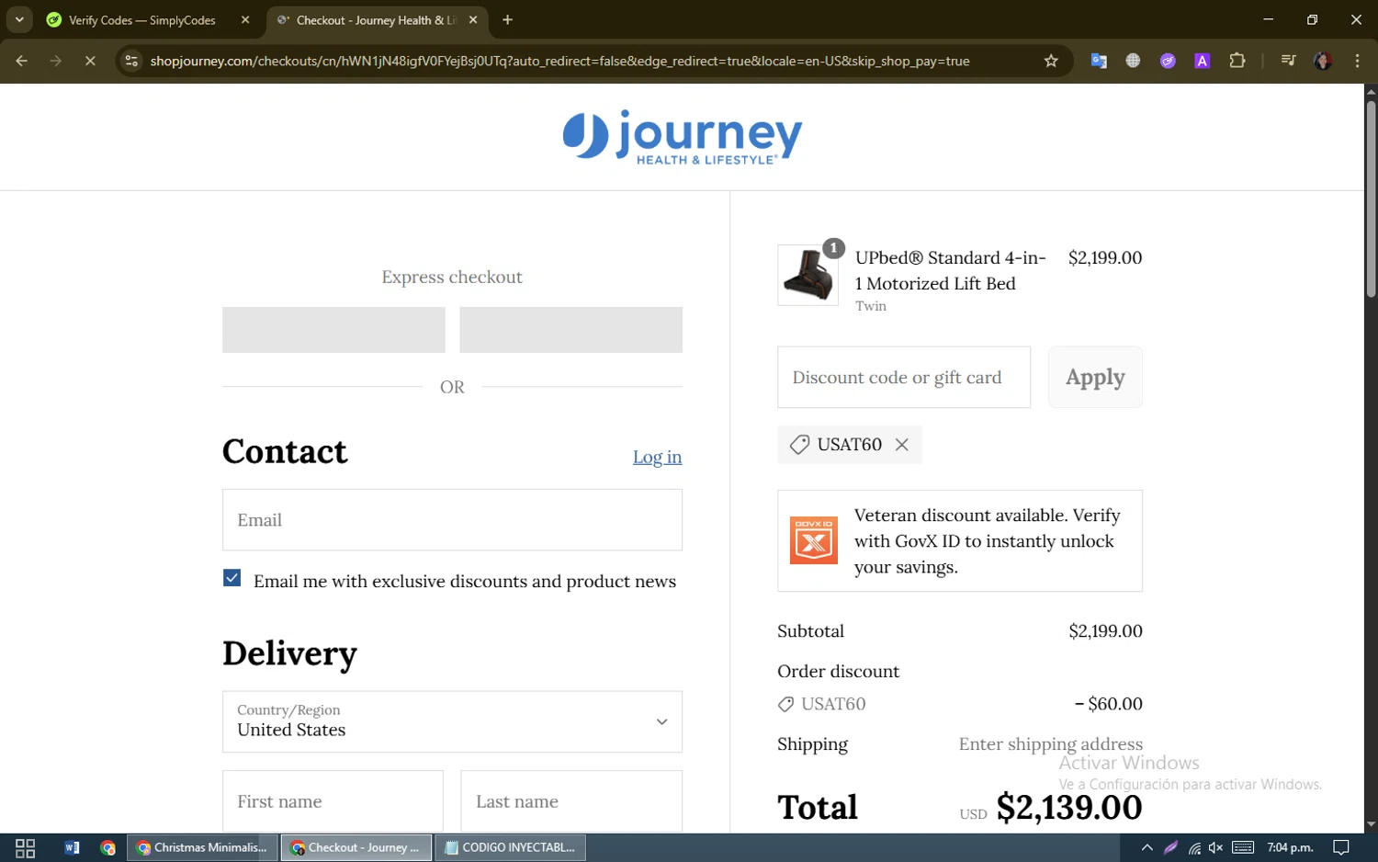
Task: Click the scrollbar down arrow
Action: (x=1371, y=825)
